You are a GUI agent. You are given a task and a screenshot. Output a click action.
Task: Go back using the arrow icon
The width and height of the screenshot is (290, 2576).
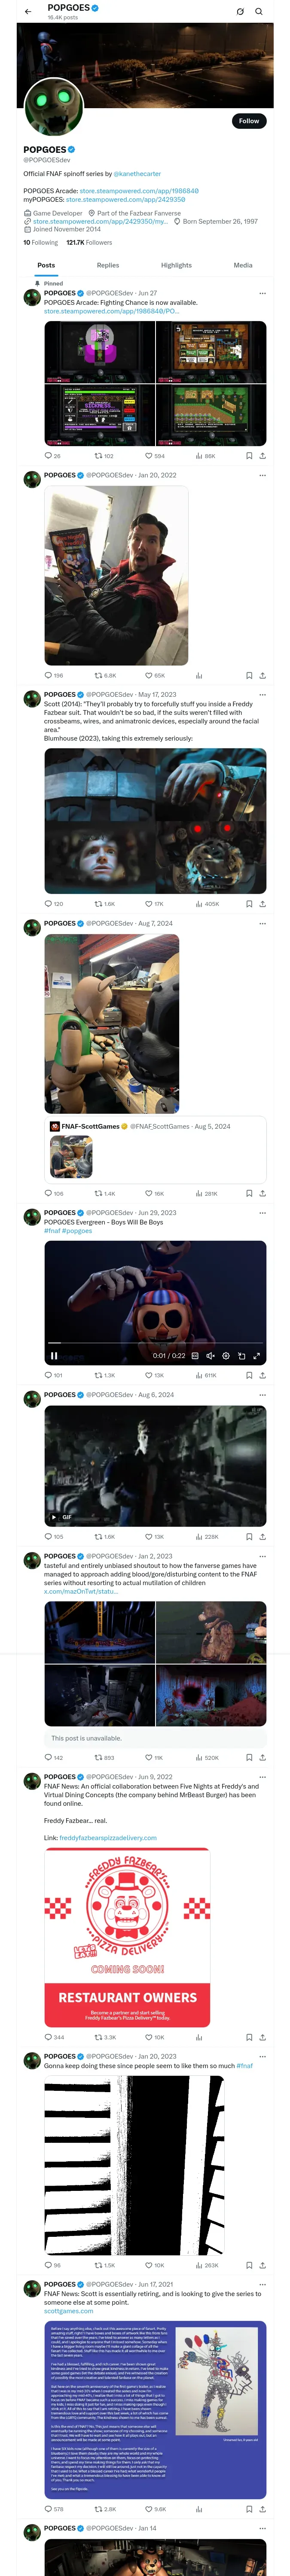(x=28, y=12)
